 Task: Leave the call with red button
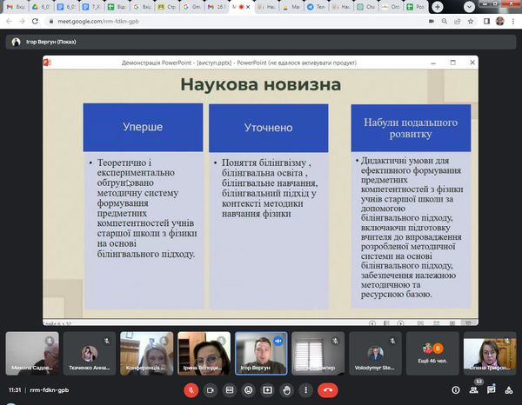(328, 390)
